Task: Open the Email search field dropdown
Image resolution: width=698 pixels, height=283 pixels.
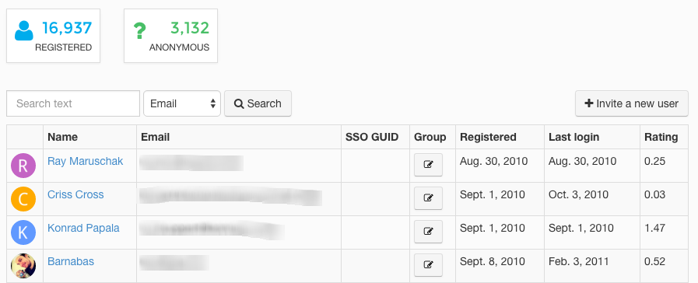Action: [182, 103]
